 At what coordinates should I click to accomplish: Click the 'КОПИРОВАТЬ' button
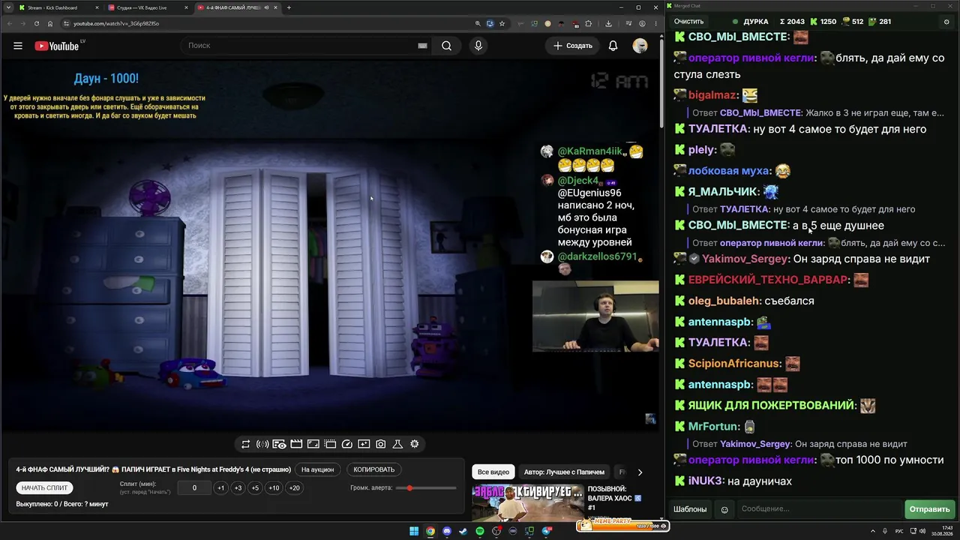pos(373,469)
